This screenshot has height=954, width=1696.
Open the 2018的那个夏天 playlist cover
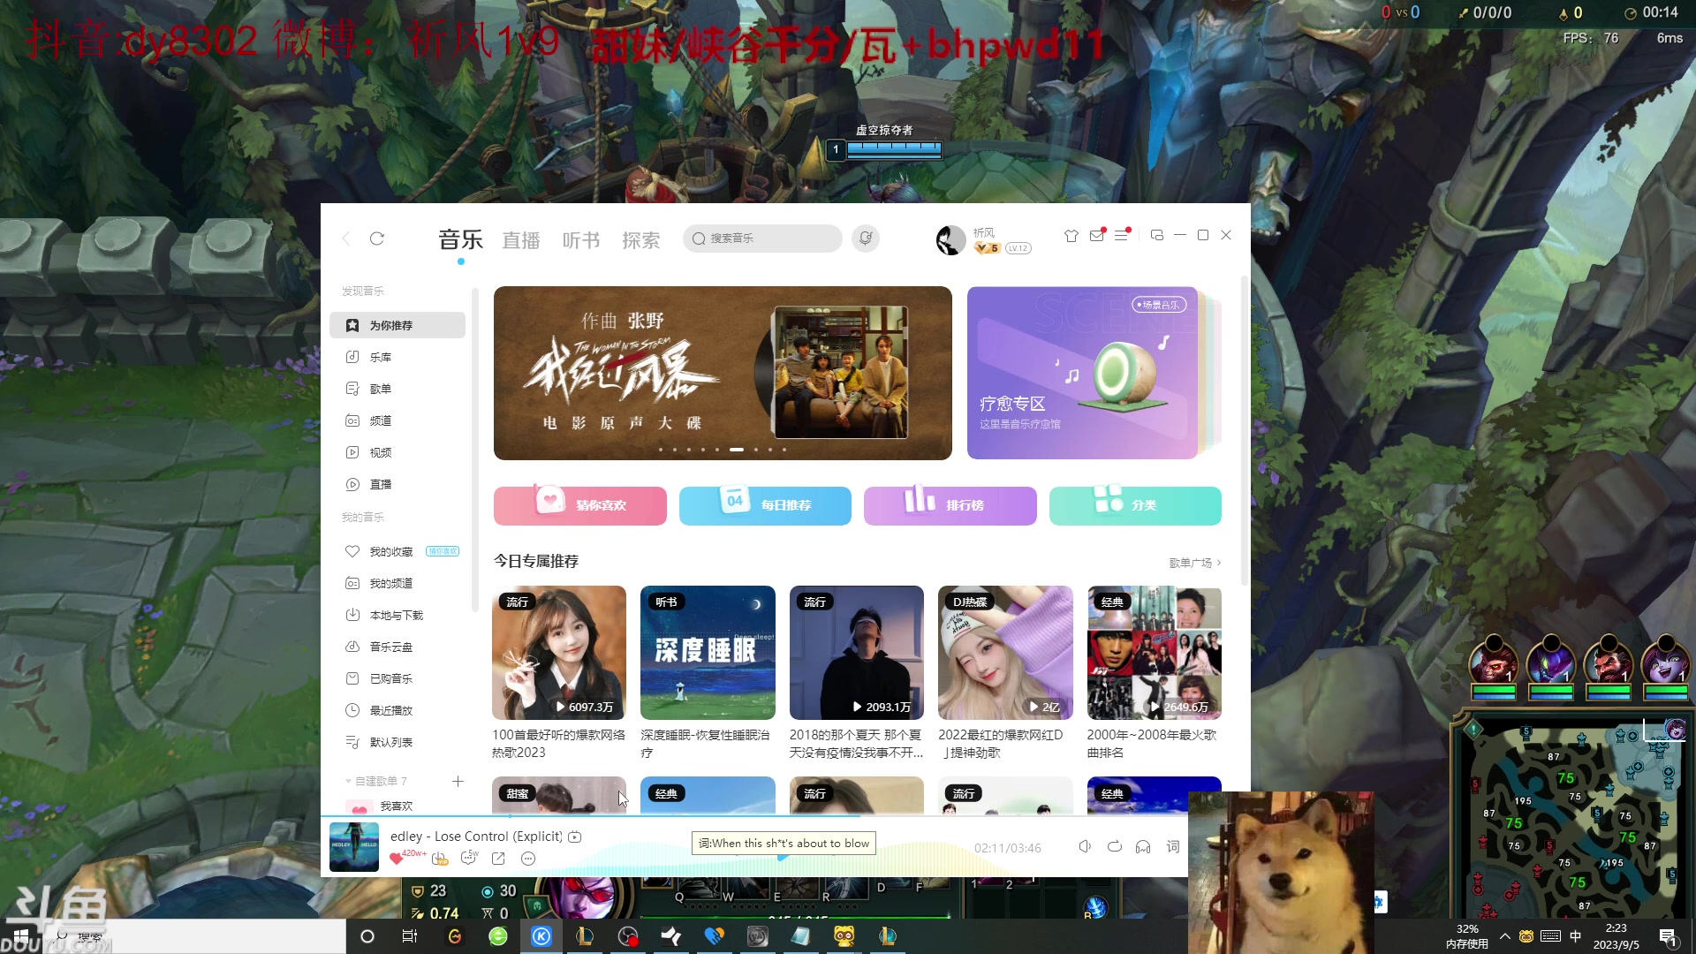(x=857, y=653)
